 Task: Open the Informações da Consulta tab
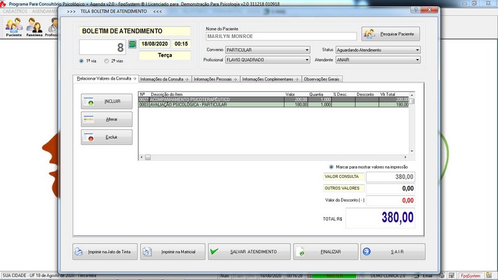164,79
